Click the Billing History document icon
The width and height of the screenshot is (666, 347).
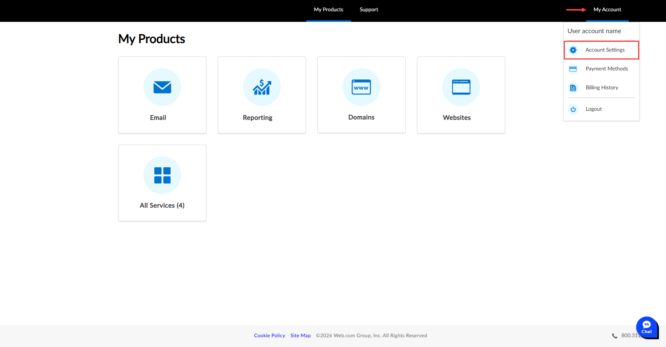(573, 88)
